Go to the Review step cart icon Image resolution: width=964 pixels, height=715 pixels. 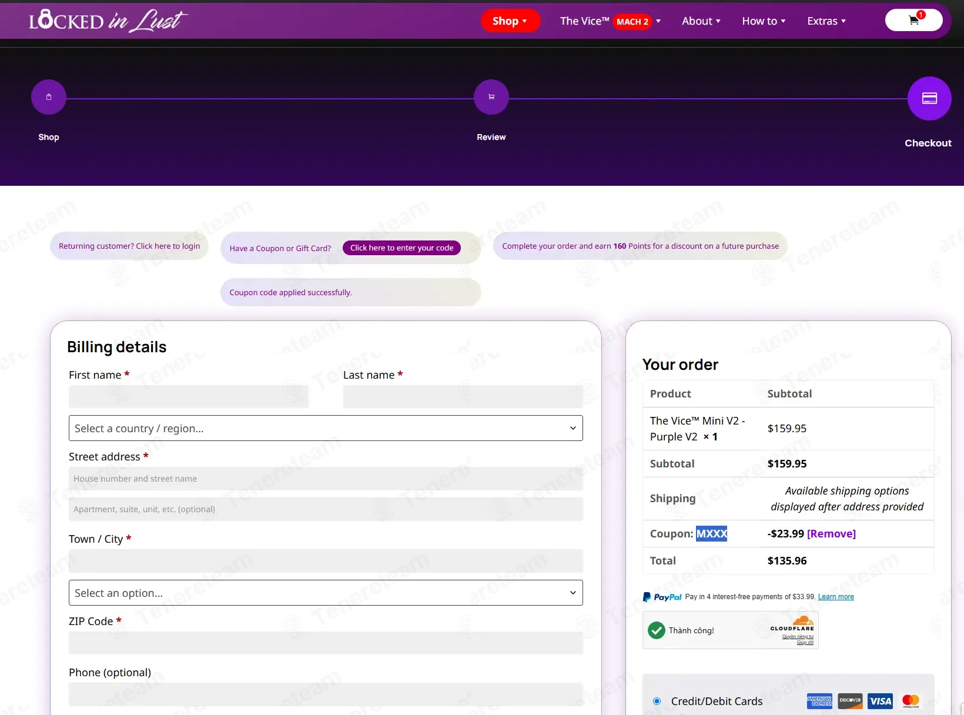click(491, 97)
